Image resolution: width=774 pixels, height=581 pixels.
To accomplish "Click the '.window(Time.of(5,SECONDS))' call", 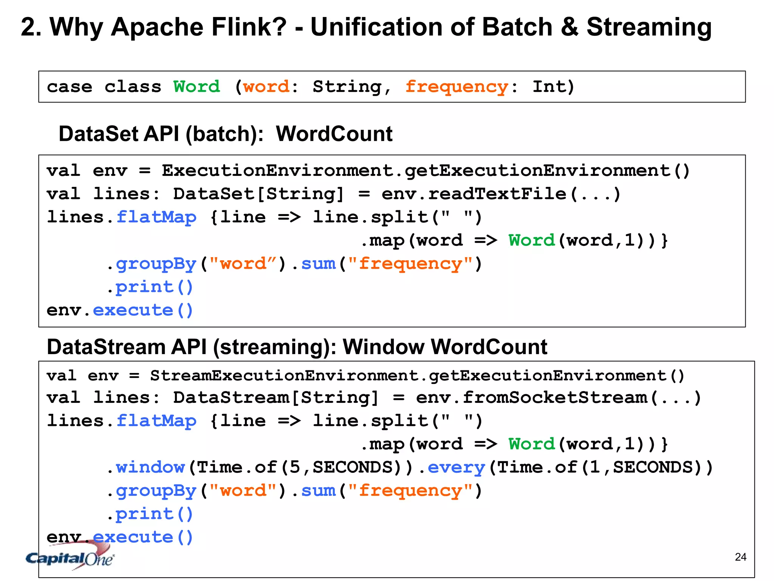I will pos(259,468).
